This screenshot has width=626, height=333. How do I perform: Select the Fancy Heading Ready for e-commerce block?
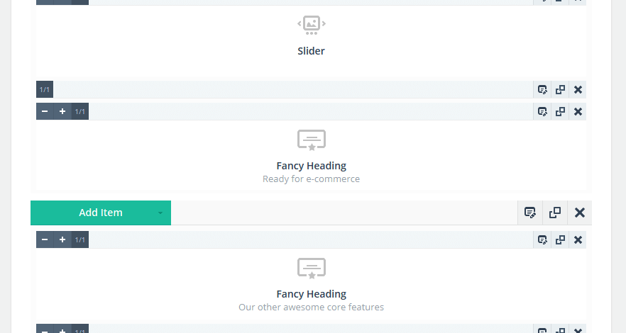pyautogui.click(x=311, y=155)
